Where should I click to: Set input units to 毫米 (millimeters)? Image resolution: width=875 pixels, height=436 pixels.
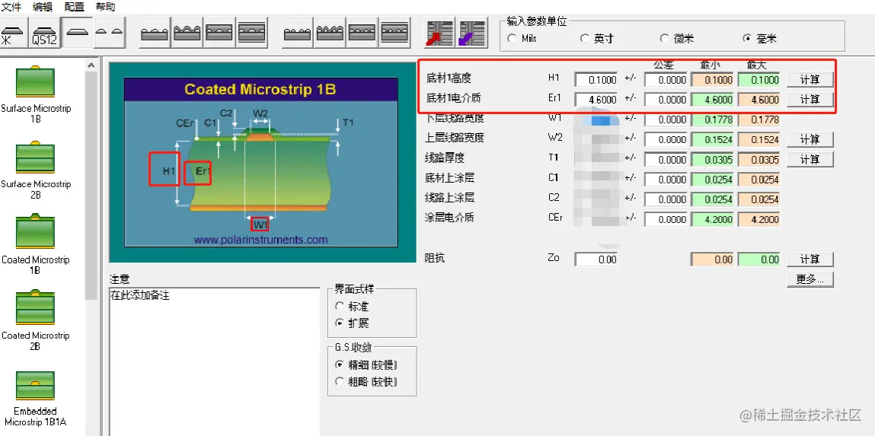[x=759, y=39]
